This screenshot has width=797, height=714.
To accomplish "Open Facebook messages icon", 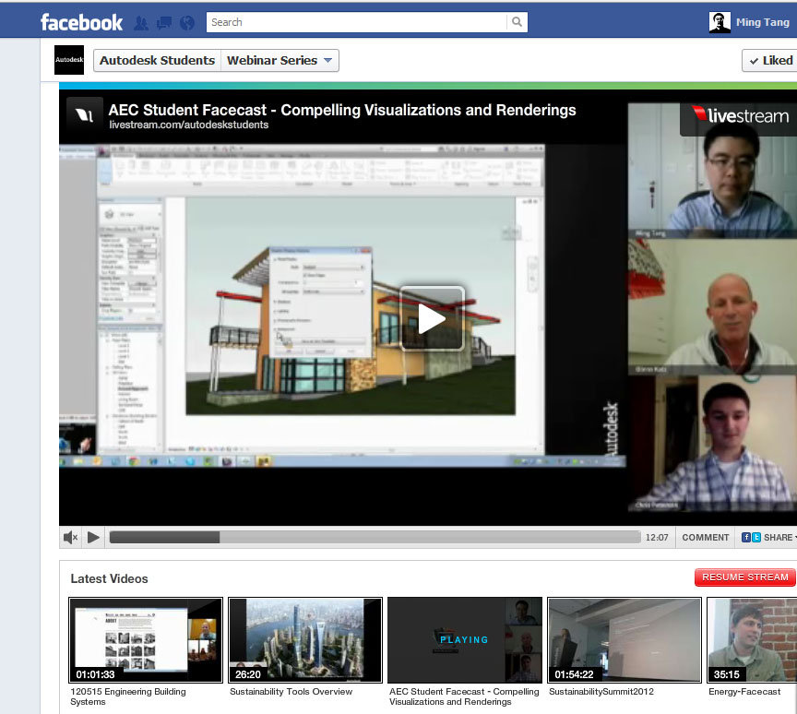I will 164,23.
